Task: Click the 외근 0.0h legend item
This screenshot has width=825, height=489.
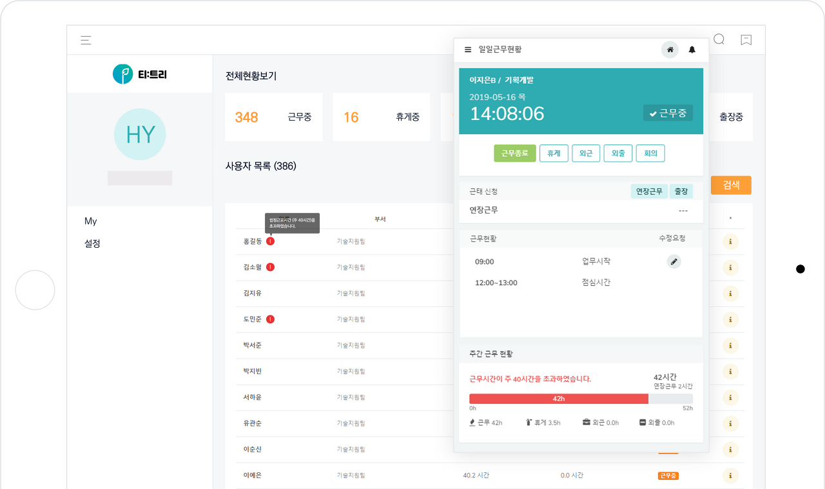Action: [x=601, y=423]
